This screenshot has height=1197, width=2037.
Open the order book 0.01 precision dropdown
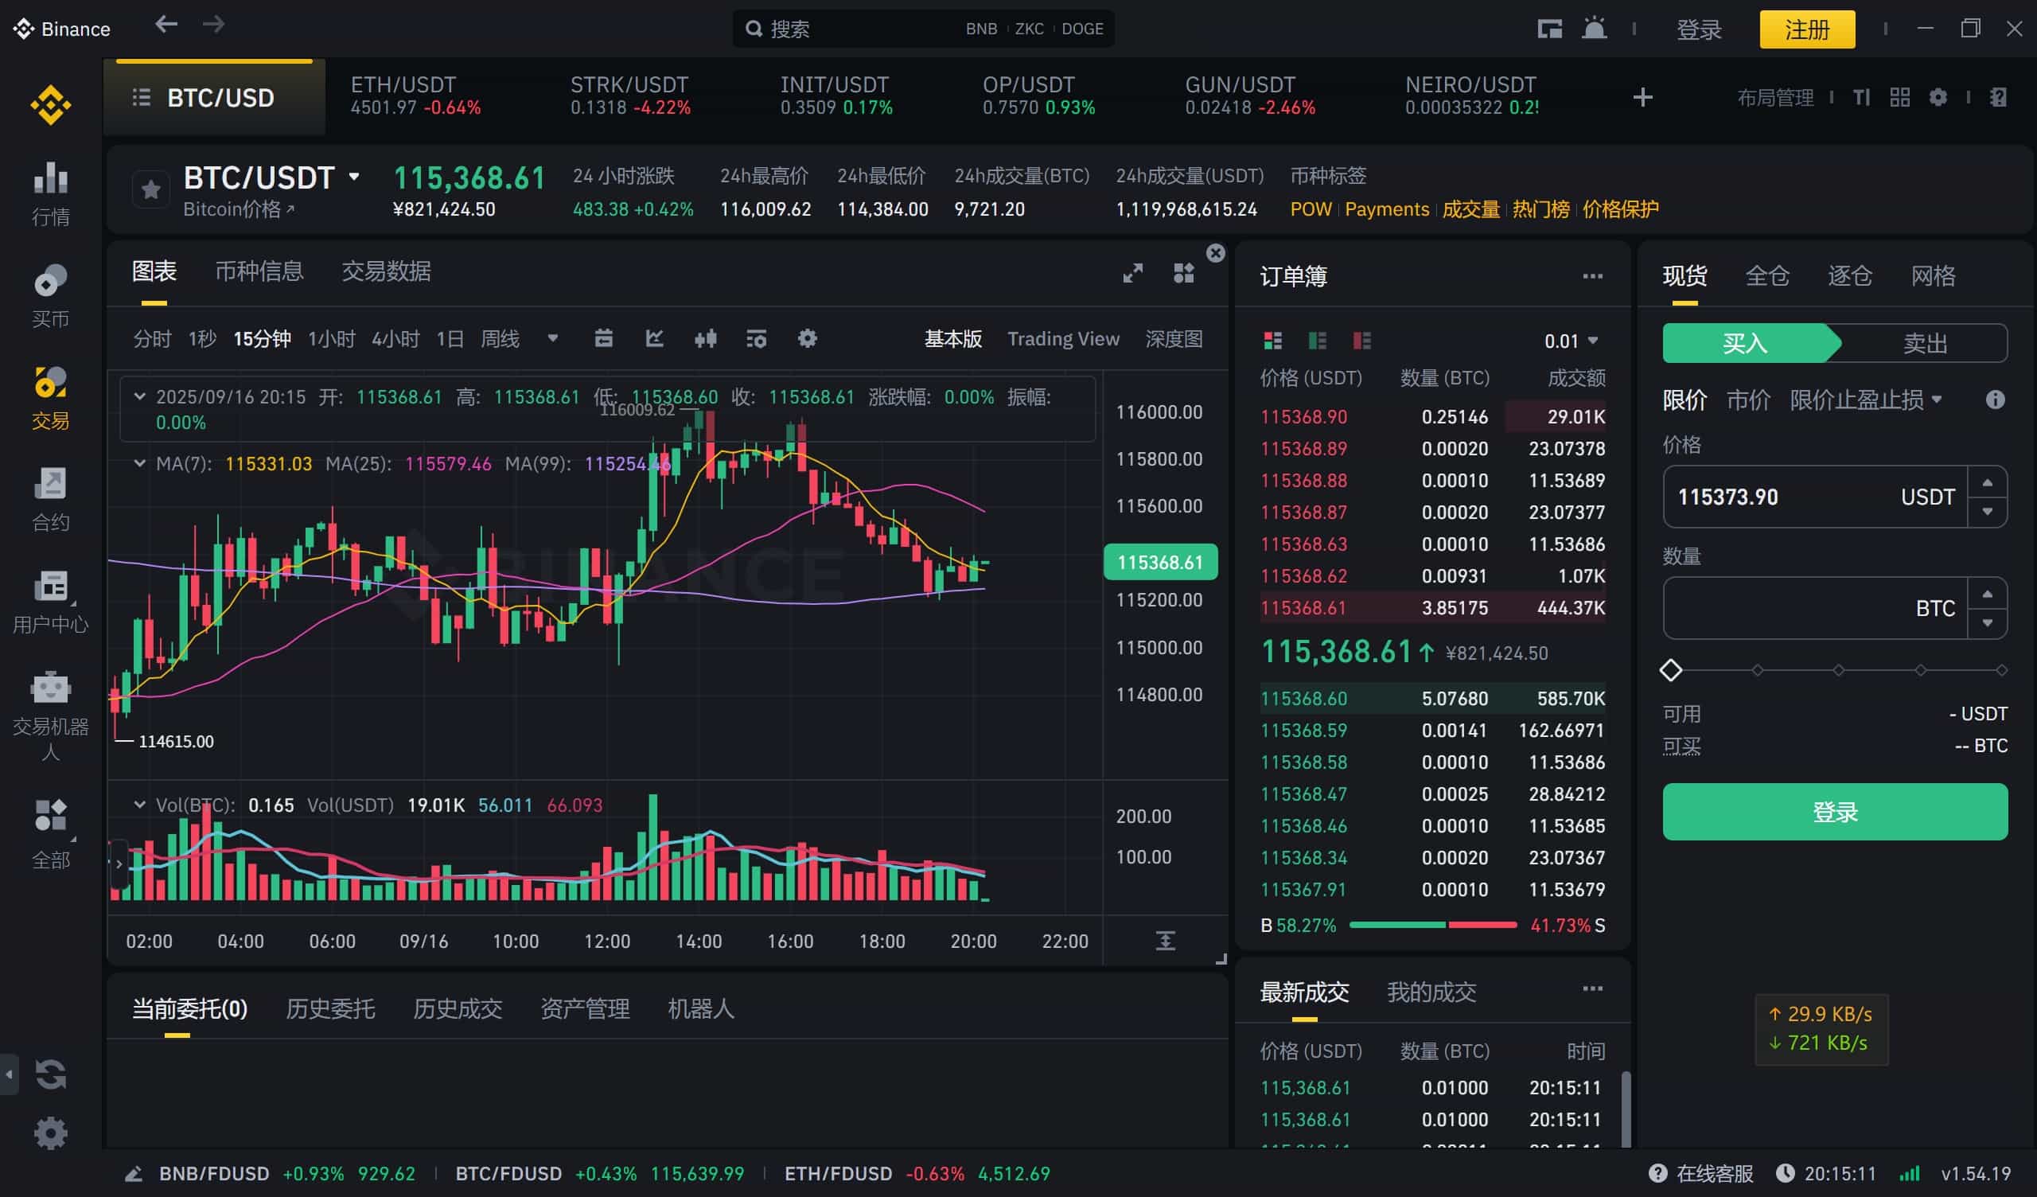[1571, 341]
